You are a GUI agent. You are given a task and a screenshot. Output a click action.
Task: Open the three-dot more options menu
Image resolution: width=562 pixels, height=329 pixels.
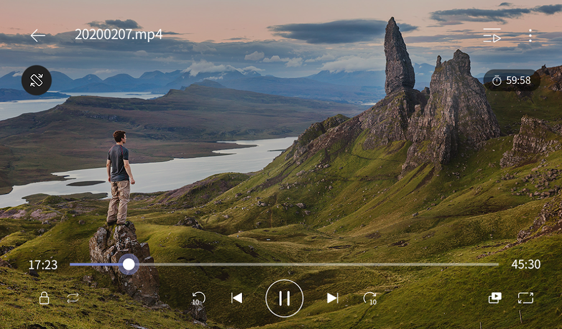coord(530,35)
